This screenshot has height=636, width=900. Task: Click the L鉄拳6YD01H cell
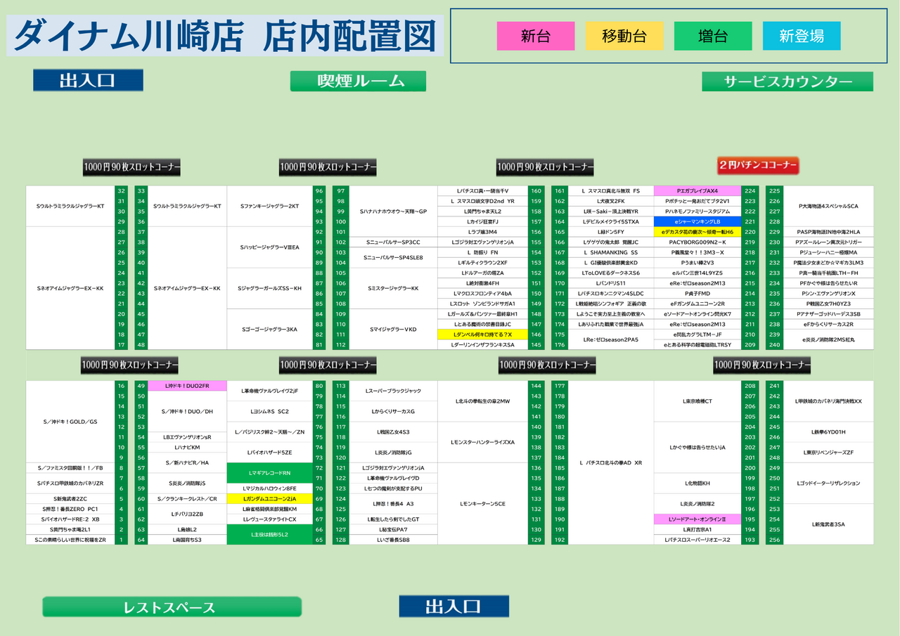coord(828,431)
